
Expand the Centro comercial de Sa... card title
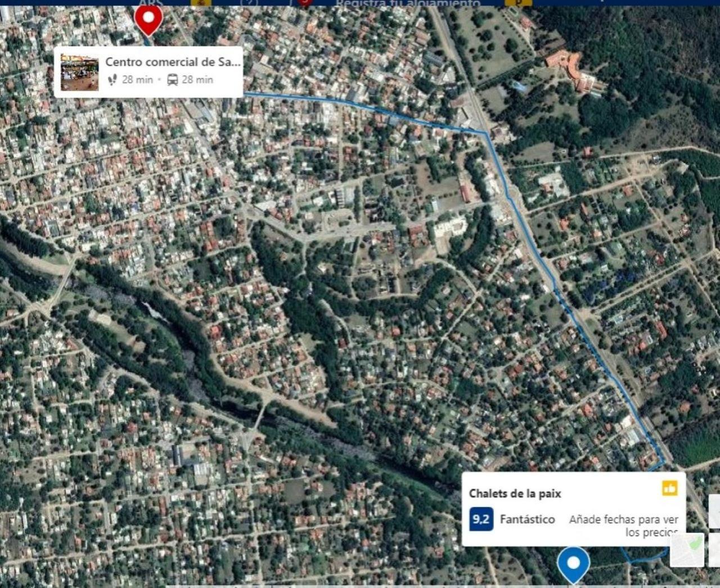coord(173,62)
